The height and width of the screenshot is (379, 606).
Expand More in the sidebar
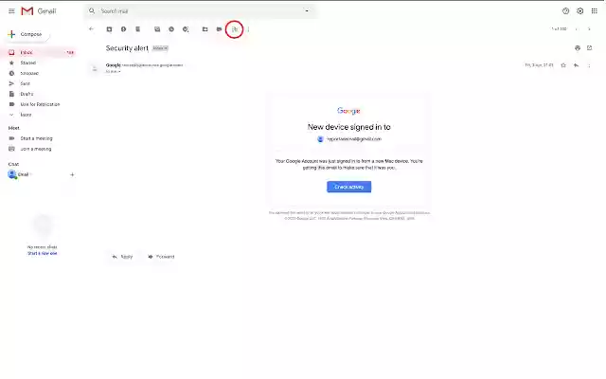pyautogui.click(x=26, y=115)
